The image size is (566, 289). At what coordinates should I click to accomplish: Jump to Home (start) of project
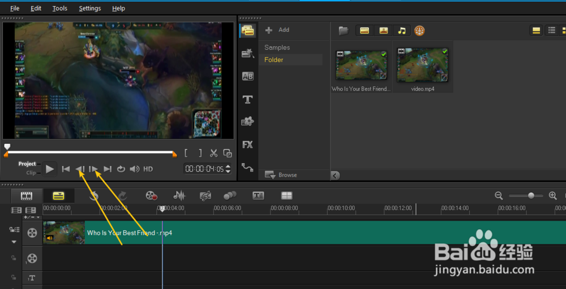[66, 169]
